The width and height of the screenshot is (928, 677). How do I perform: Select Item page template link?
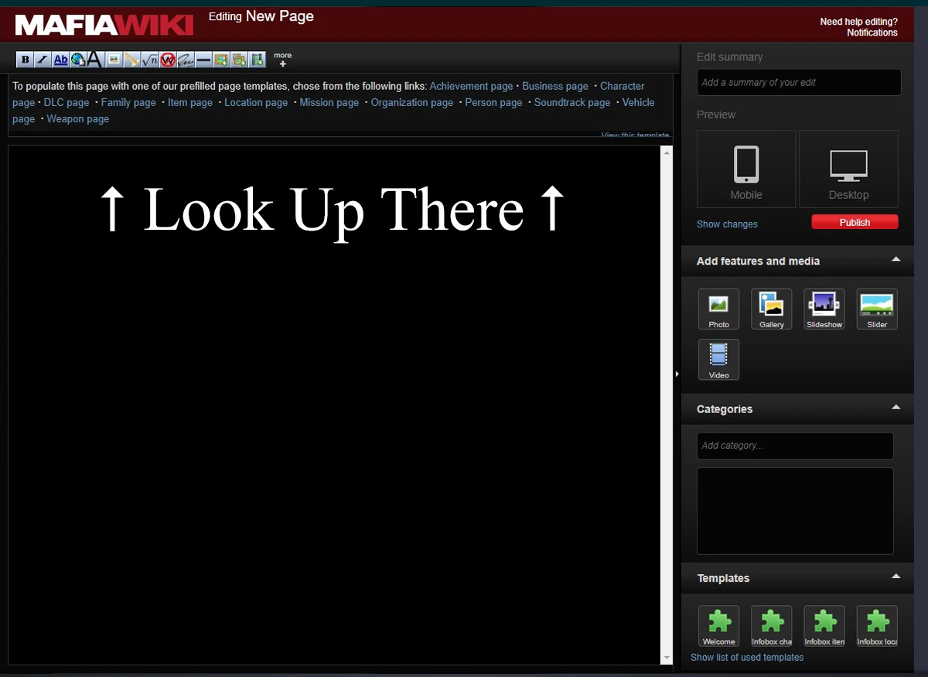(190, 102)
